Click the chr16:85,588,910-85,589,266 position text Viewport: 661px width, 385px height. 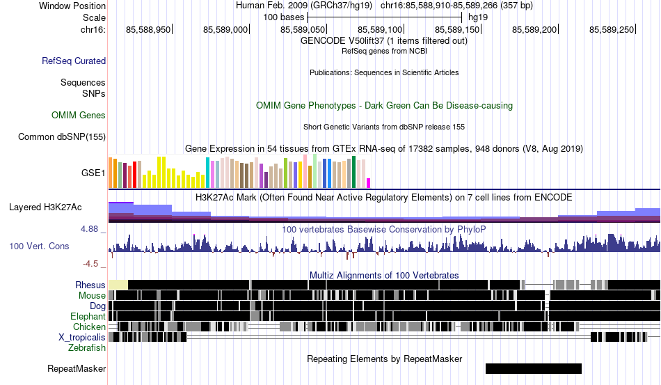[x=456, y=6]
